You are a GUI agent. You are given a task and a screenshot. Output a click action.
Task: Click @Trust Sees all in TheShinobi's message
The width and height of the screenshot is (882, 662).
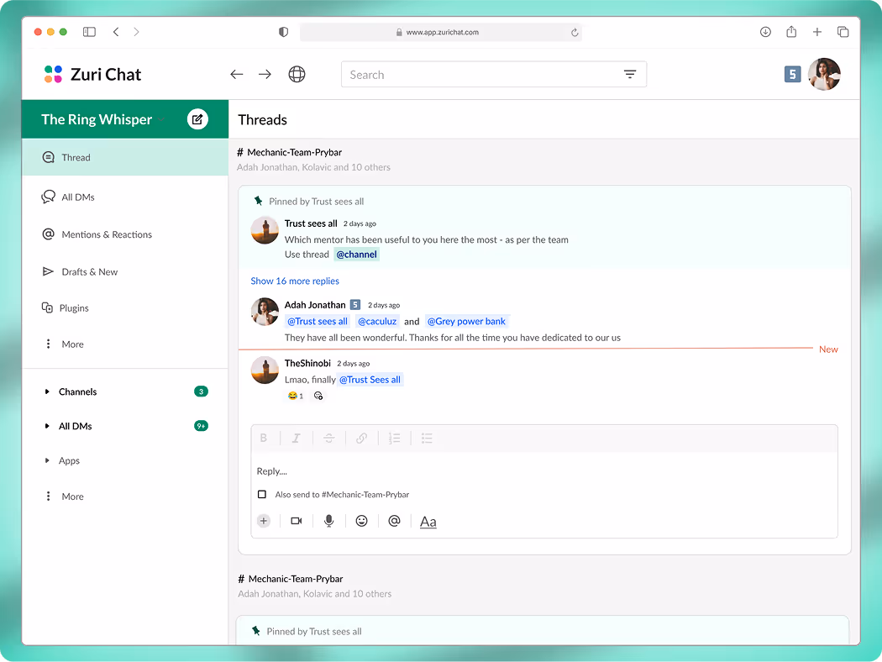370,380
